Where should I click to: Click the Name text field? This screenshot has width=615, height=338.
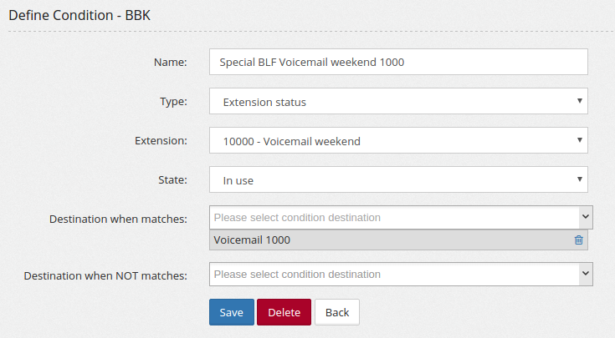398,62
